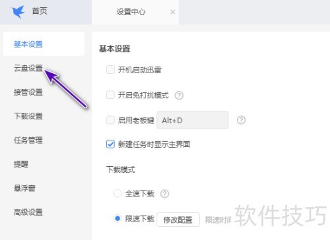Click help icon next to Alt+D field
This screenshot has width=330, height=240.
pos(241,120)
